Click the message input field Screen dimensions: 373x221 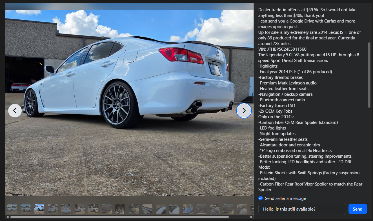coord(302,209)
